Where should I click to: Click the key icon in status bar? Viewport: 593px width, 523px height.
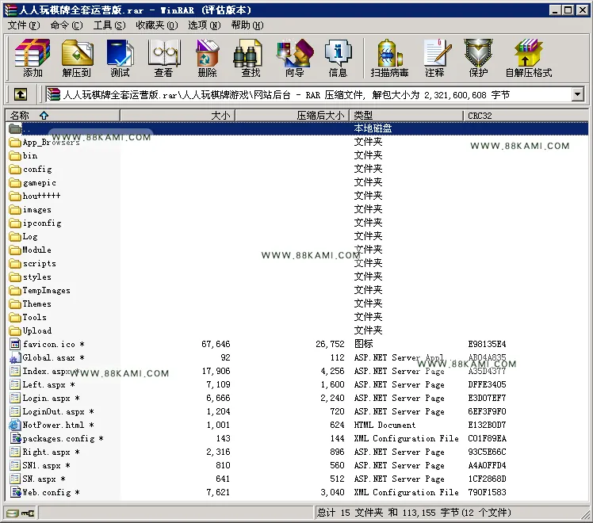(x=28, y=513)
